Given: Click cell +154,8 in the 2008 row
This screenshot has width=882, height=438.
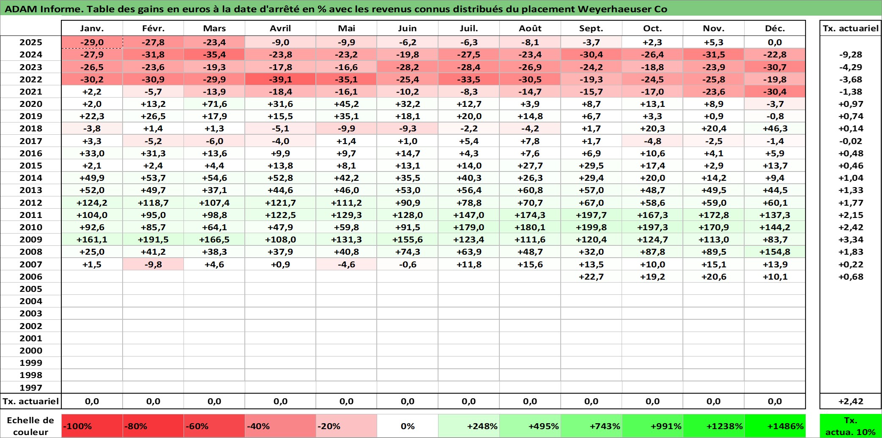Looking at the screenshot, I should click(775, 252).
